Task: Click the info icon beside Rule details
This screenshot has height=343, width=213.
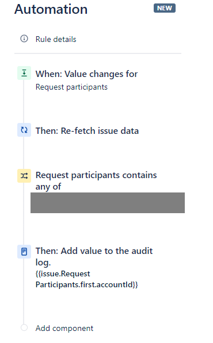Action: pyautogui.click(x=24, y=38)
